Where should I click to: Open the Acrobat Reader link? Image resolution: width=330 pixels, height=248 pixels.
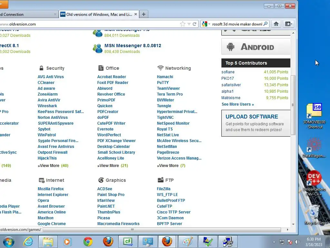coord(112,77)
